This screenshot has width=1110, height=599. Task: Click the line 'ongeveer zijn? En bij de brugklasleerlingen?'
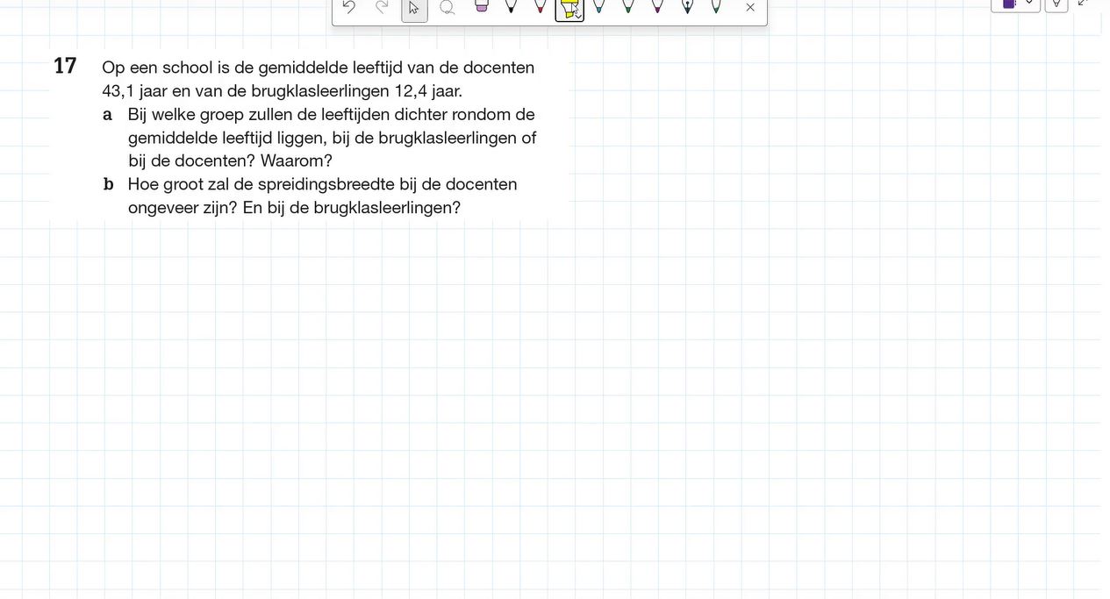click(x=294, y=208)
